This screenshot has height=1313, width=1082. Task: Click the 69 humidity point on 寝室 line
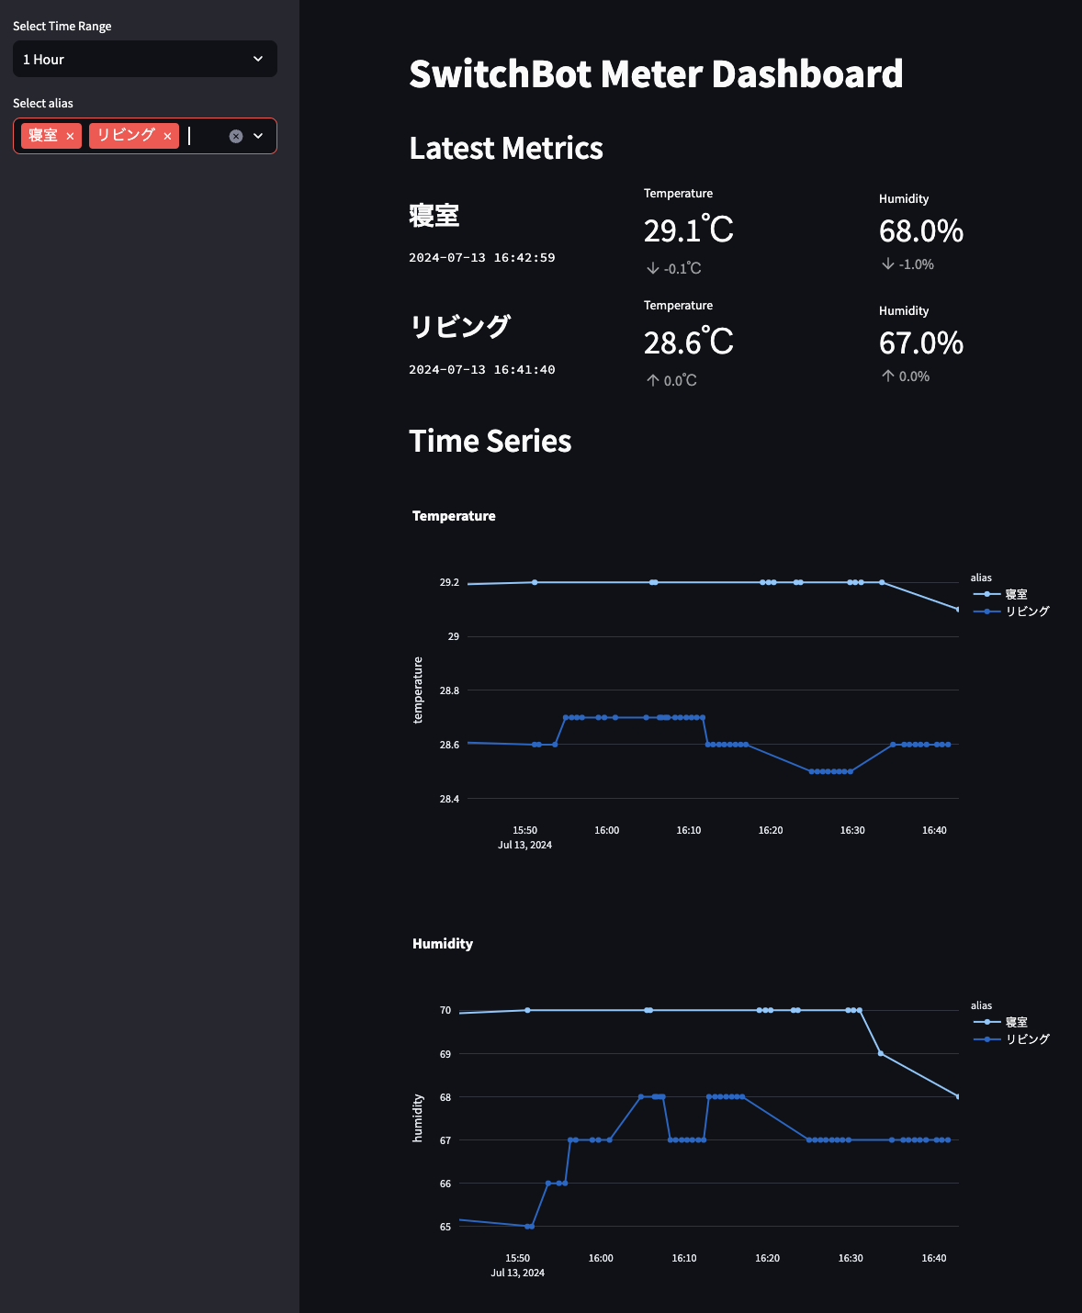(x=881, y=1053)
